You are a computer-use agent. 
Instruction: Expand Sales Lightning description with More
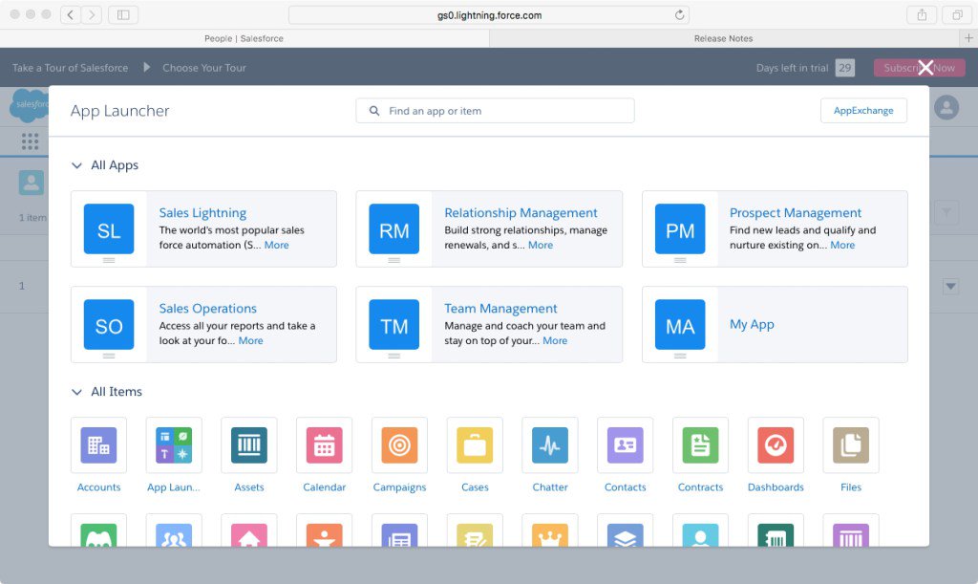click(x=276, y=246)
